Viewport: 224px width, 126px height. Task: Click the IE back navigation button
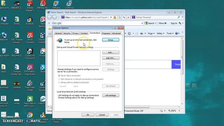coord(49,17)
